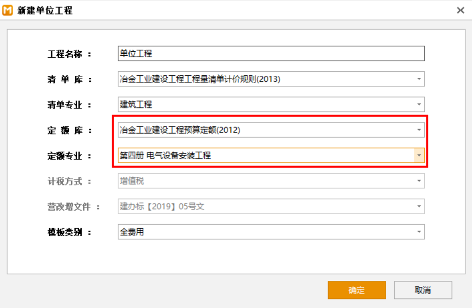Expand the 清单专业 dropdown arrow
Viewport: 472px width, 308px height.
[x=419, y=105]
